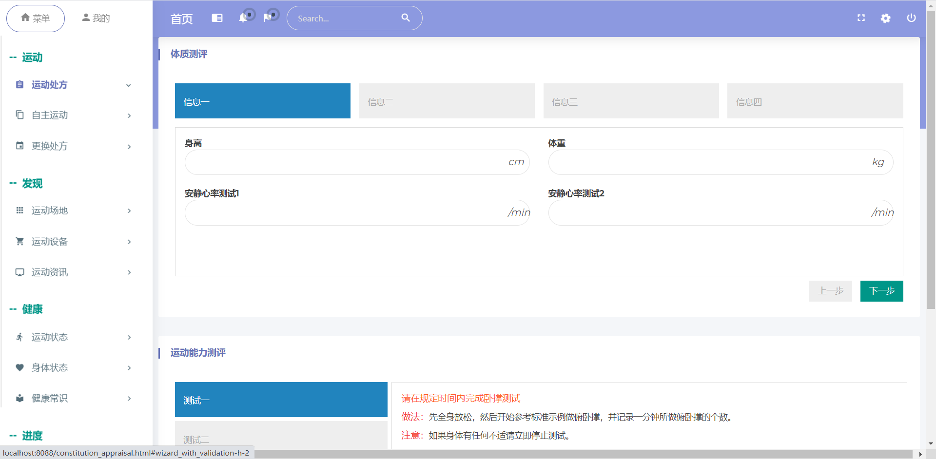Click the scroll-down arrow of vertical scrollbar
Viewport: 936px width, 459px height.
931,444
